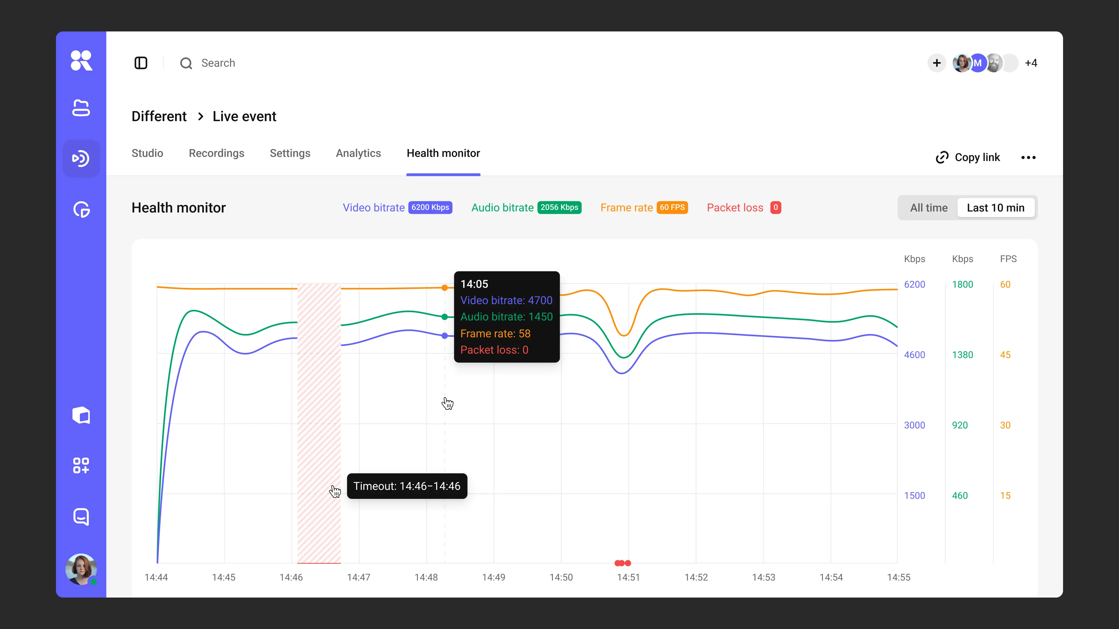Screen dimensions: 1119x629
Task: Click orange frame rate data point
Action: [x=444, y=288]
